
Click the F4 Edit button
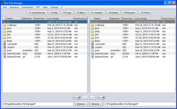coord(54,13)
